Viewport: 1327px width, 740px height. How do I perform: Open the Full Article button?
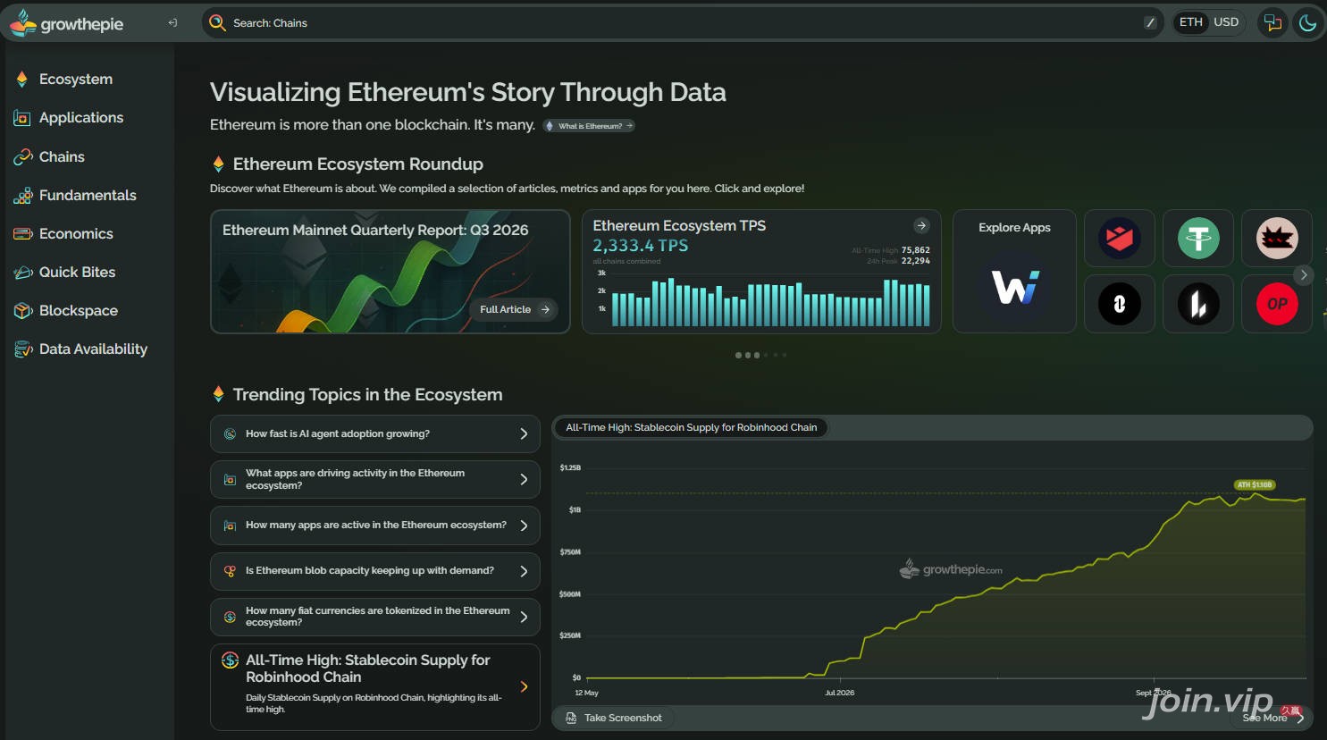(x=514, y=309)
